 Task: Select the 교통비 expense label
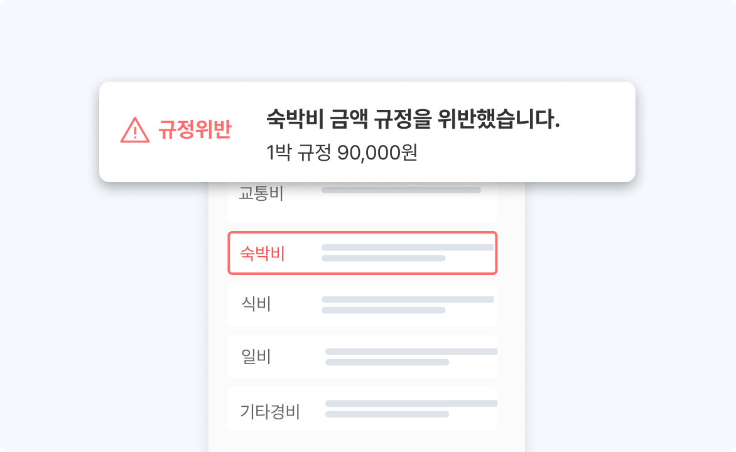coord(261,193)
